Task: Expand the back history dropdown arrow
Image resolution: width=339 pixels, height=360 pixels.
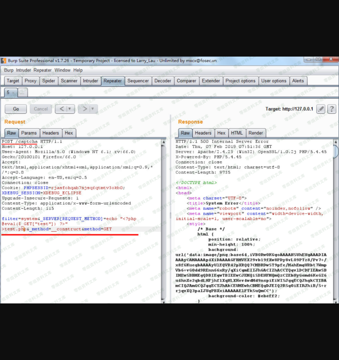Action: 70,109
